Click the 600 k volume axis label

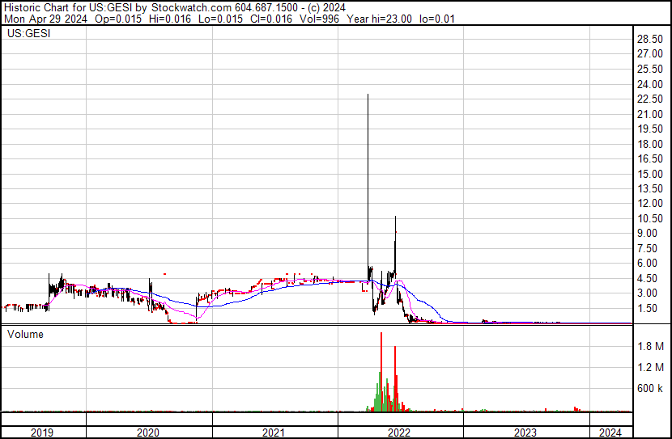(650, 388)
